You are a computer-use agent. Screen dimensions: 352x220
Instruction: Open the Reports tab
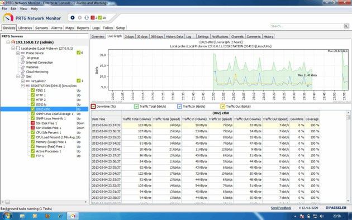click(x=83, y=28)
